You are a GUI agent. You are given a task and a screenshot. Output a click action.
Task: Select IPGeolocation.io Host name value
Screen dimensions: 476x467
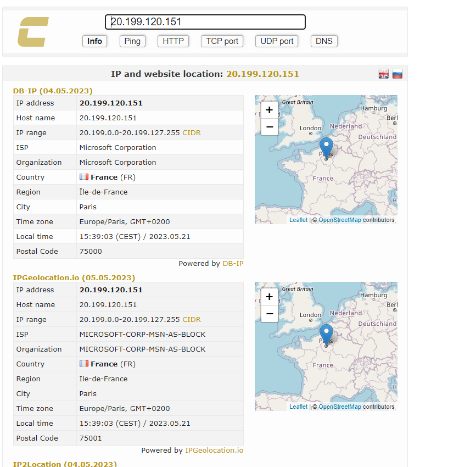108,305
